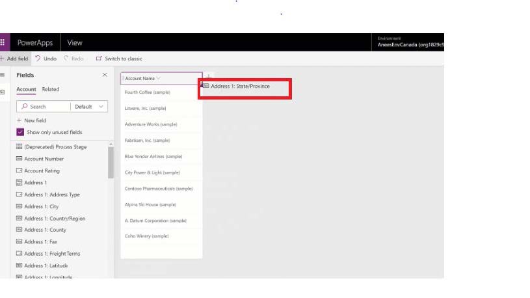Uncheck Show only unused fields
This screenshot has width=530, height=298.
(x=20, y=132)
